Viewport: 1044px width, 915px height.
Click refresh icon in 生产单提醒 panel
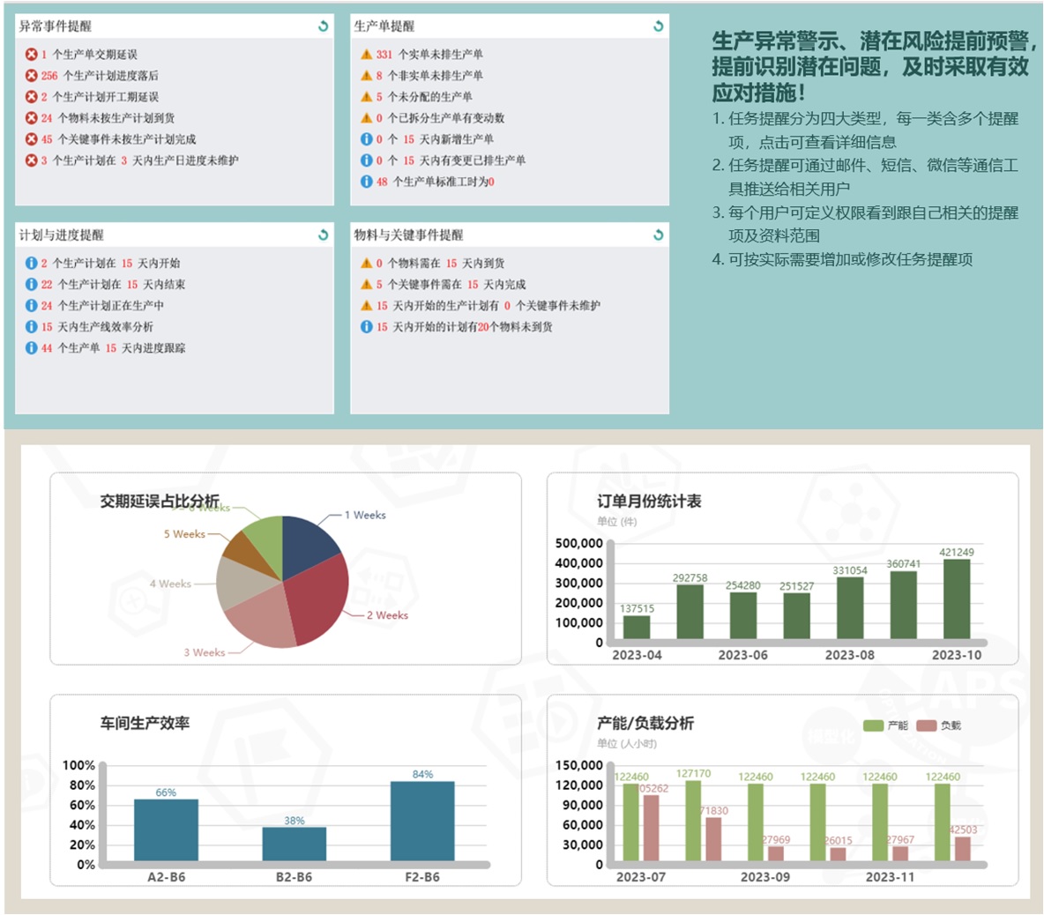point(658,26)
